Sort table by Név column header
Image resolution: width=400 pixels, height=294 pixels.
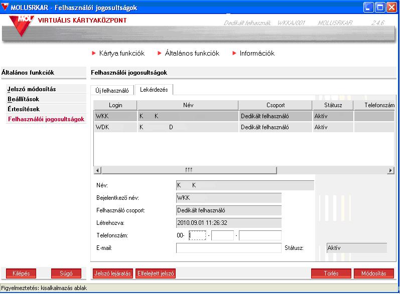[188, 105]
